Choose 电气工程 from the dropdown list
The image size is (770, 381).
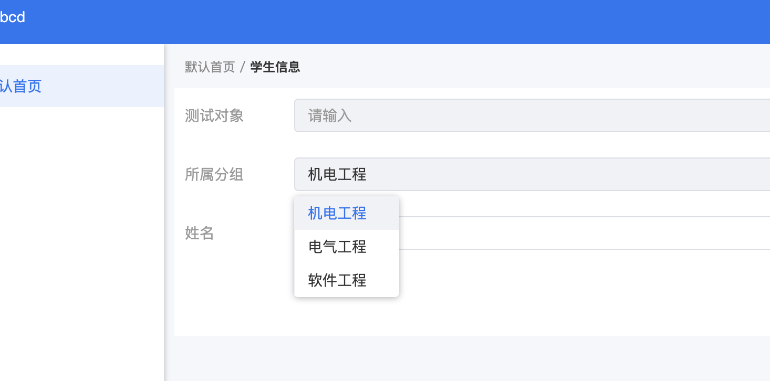tap(347, 247)
